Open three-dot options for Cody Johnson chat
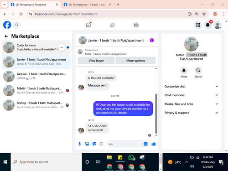 (x=61, y=47)
